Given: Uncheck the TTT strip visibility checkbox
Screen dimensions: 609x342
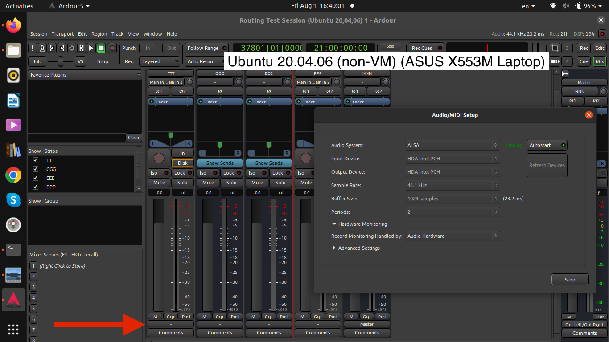Looking at the screenshot, I should coord(36,160).
